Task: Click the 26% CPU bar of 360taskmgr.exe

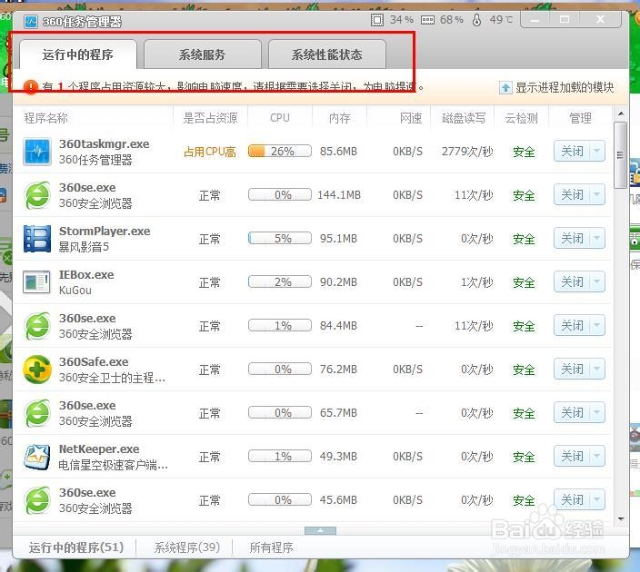Action: (x=280, y=151)
